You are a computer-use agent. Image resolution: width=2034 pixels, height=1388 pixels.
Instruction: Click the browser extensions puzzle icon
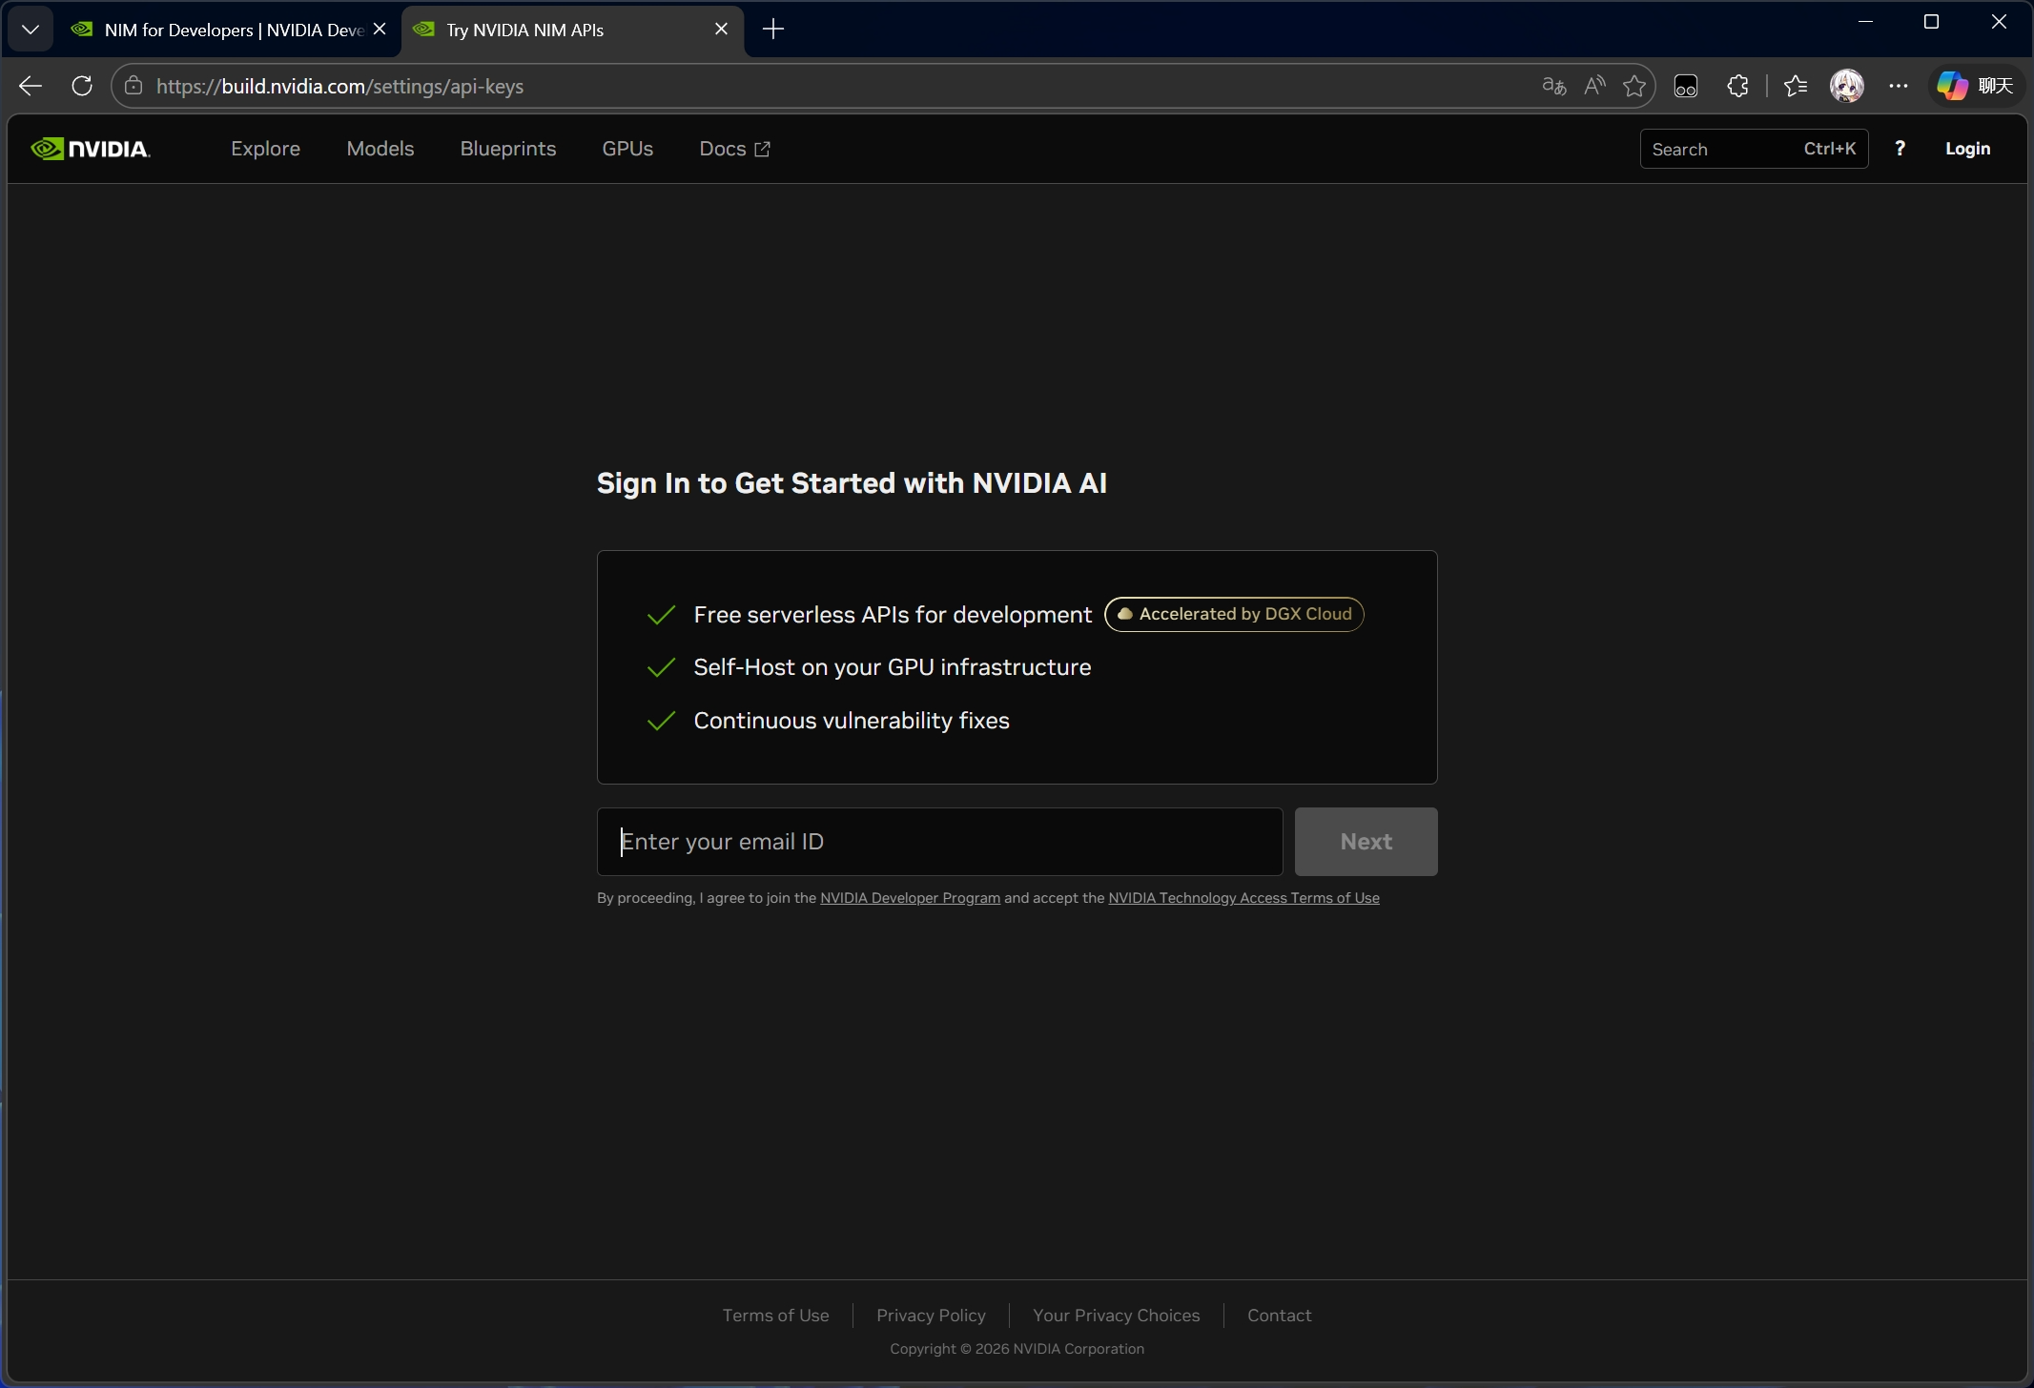tap(1737, 86)
